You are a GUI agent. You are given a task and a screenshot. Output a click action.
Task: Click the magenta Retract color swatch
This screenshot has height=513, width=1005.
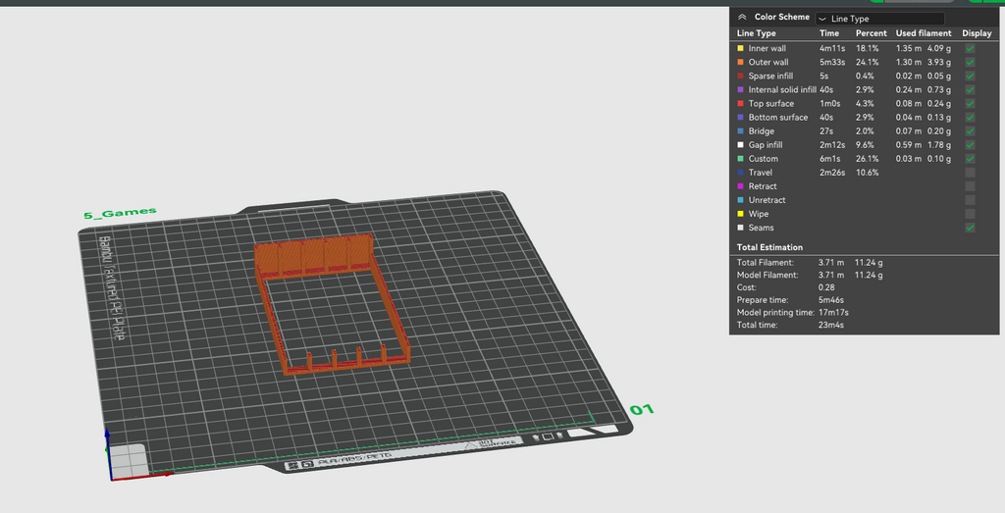[x=740, y=186]
